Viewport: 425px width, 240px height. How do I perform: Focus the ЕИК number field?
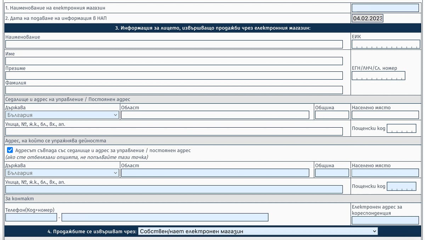(385, 44)
